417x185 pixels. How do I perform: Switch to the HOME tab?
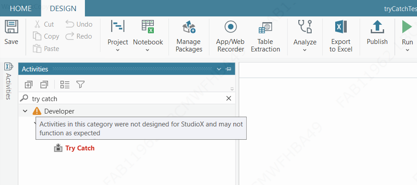(x=21, y=8)
